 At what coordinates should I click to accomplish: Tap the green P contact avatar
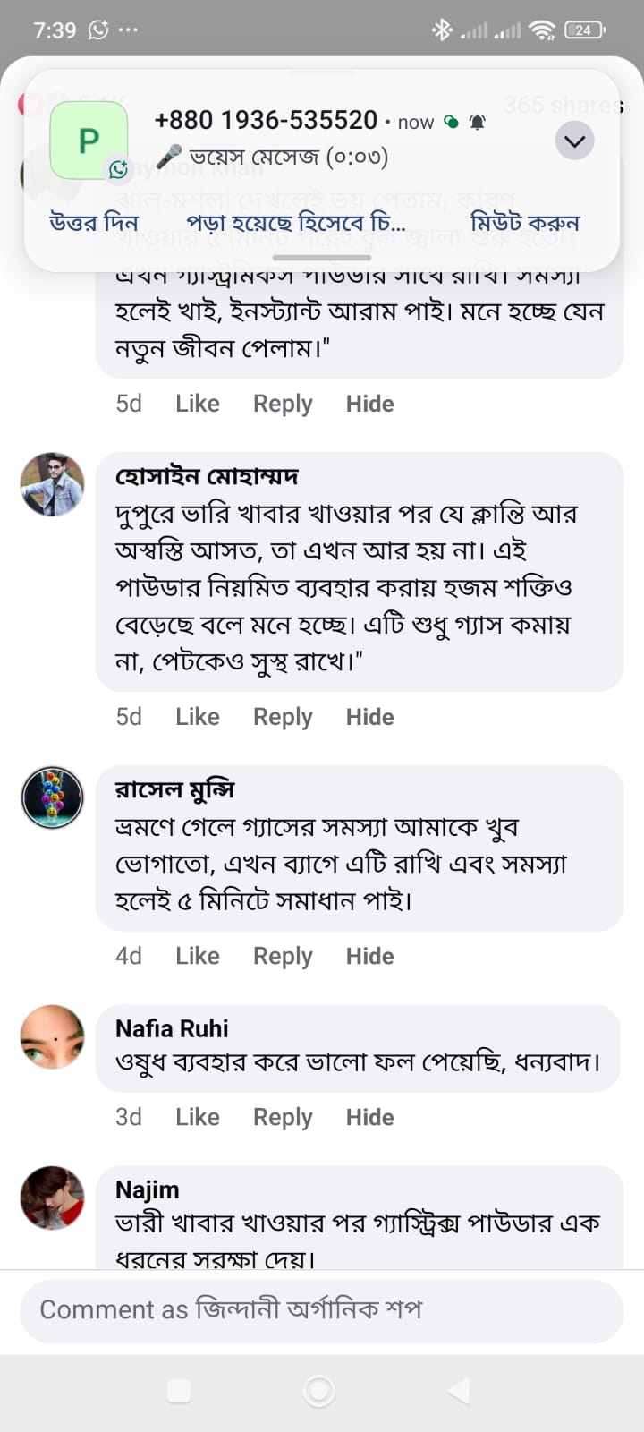[89, 141]
